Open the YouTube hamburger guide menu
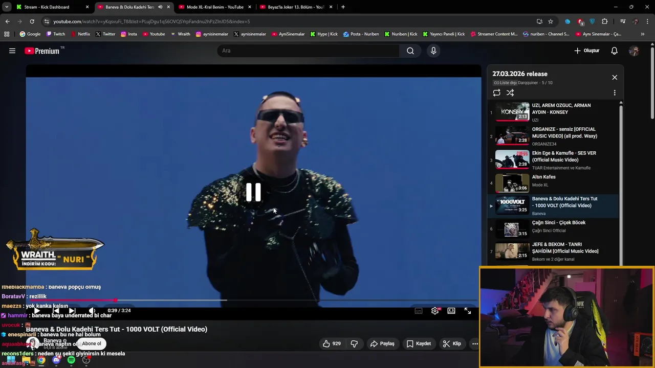This screenshot has width=655, height=368. 12,51
